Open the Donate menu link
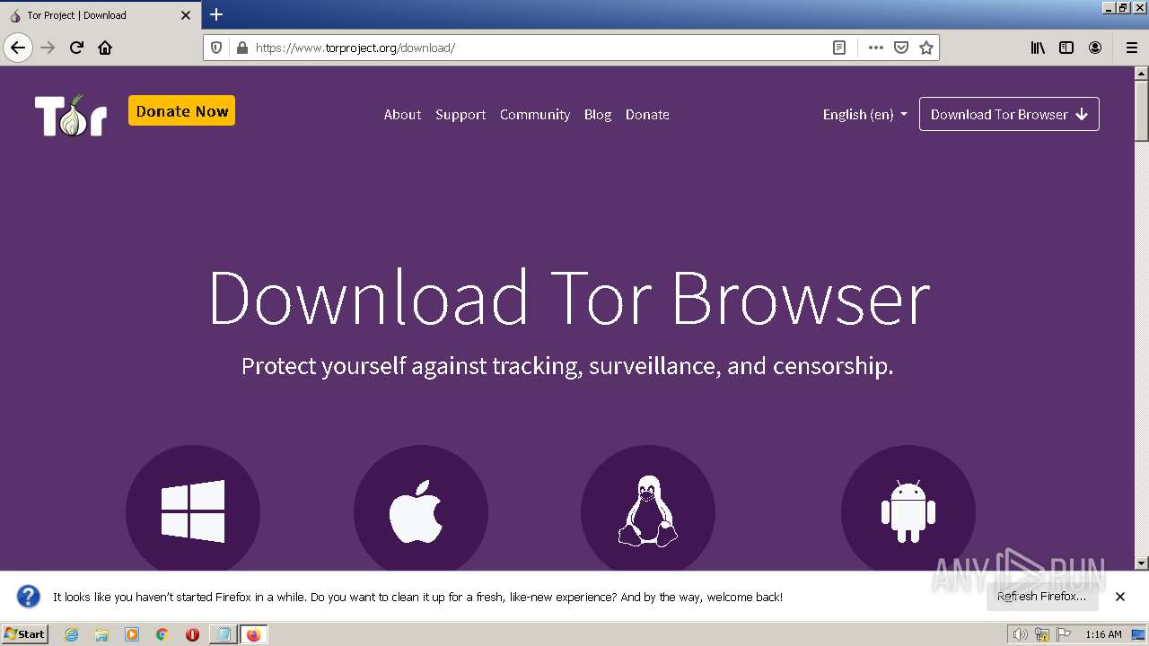Image resolution: width=1149 pixels, height=646 pixels. [647, 114]
